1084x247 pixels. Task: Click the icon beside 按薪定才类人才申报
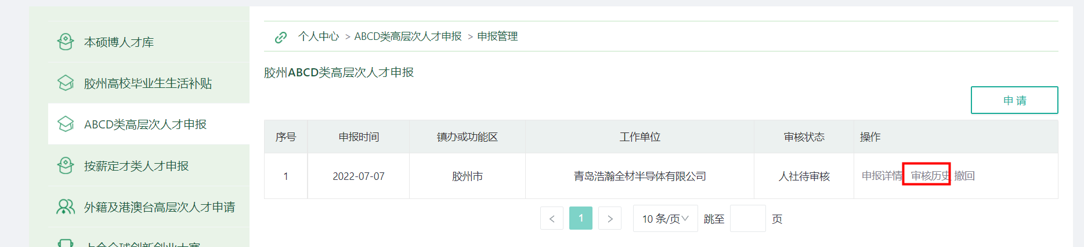(x=66, y=165)
